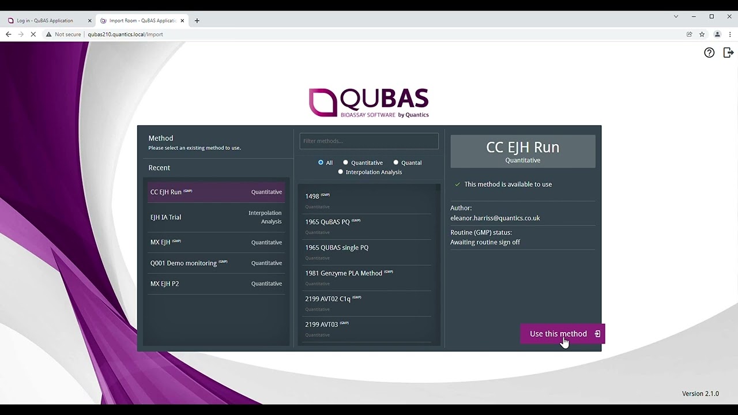Click the Version 2.1.0 label
Image resolution: width=738 pixels, height=415 pixels.
click(x=700, y=394)
